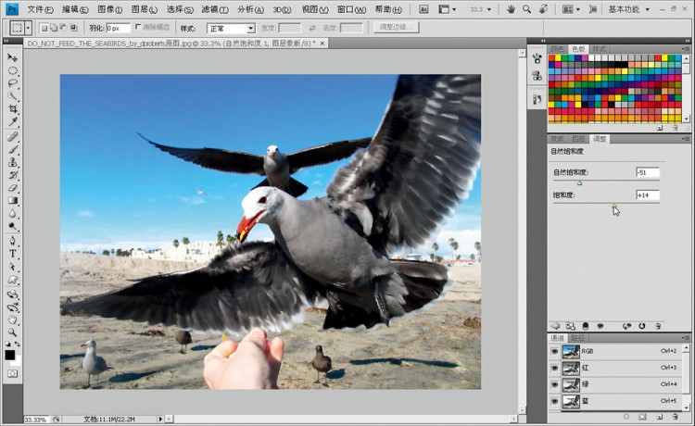The image size is (695, 426).
Task: Click the 饱和度 slider handle
Action: pyautogui.click(x=613, y=206)
